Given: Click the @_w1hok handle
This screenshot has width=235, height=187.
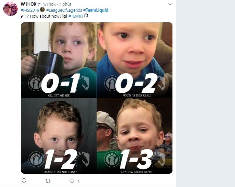Looking at the screenshot, I should (x=47, y=4).
